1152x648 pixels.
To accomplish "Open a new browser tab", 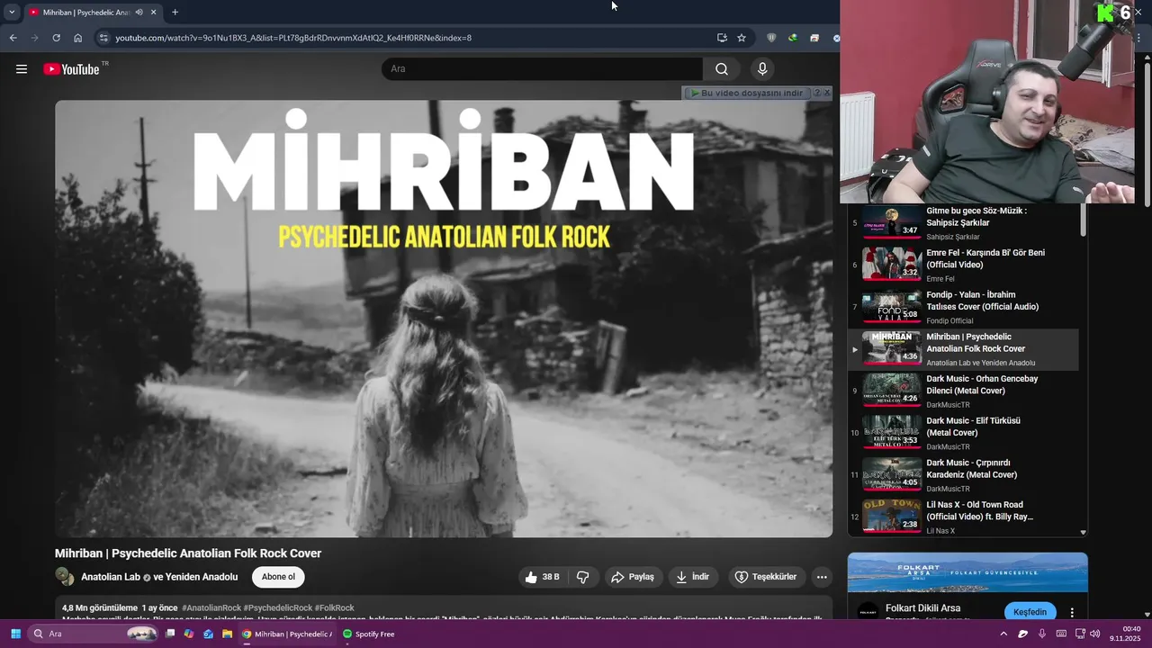I will (175, 13).
